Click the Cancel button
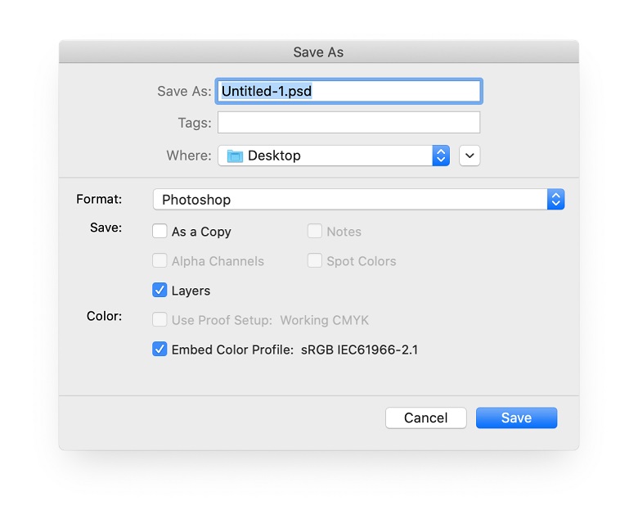The image size is (638, 528). pos(425,417)
